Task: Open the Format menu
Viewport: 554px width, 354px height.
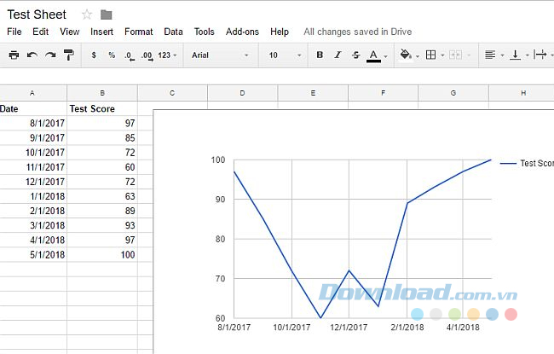Action: tap(138, 32)
